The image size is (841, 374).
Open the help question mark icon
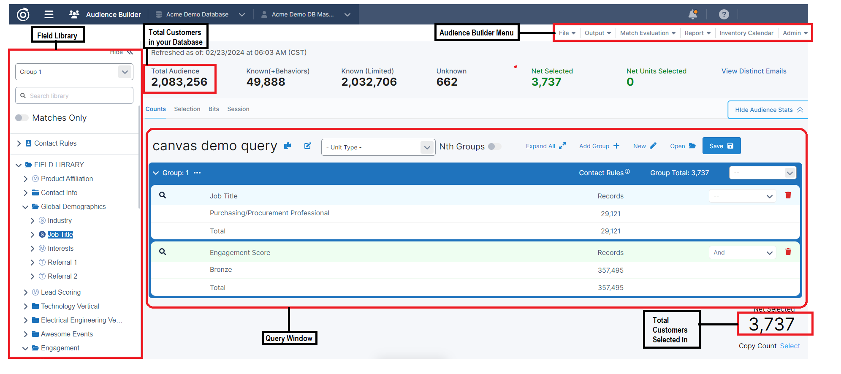724,14
